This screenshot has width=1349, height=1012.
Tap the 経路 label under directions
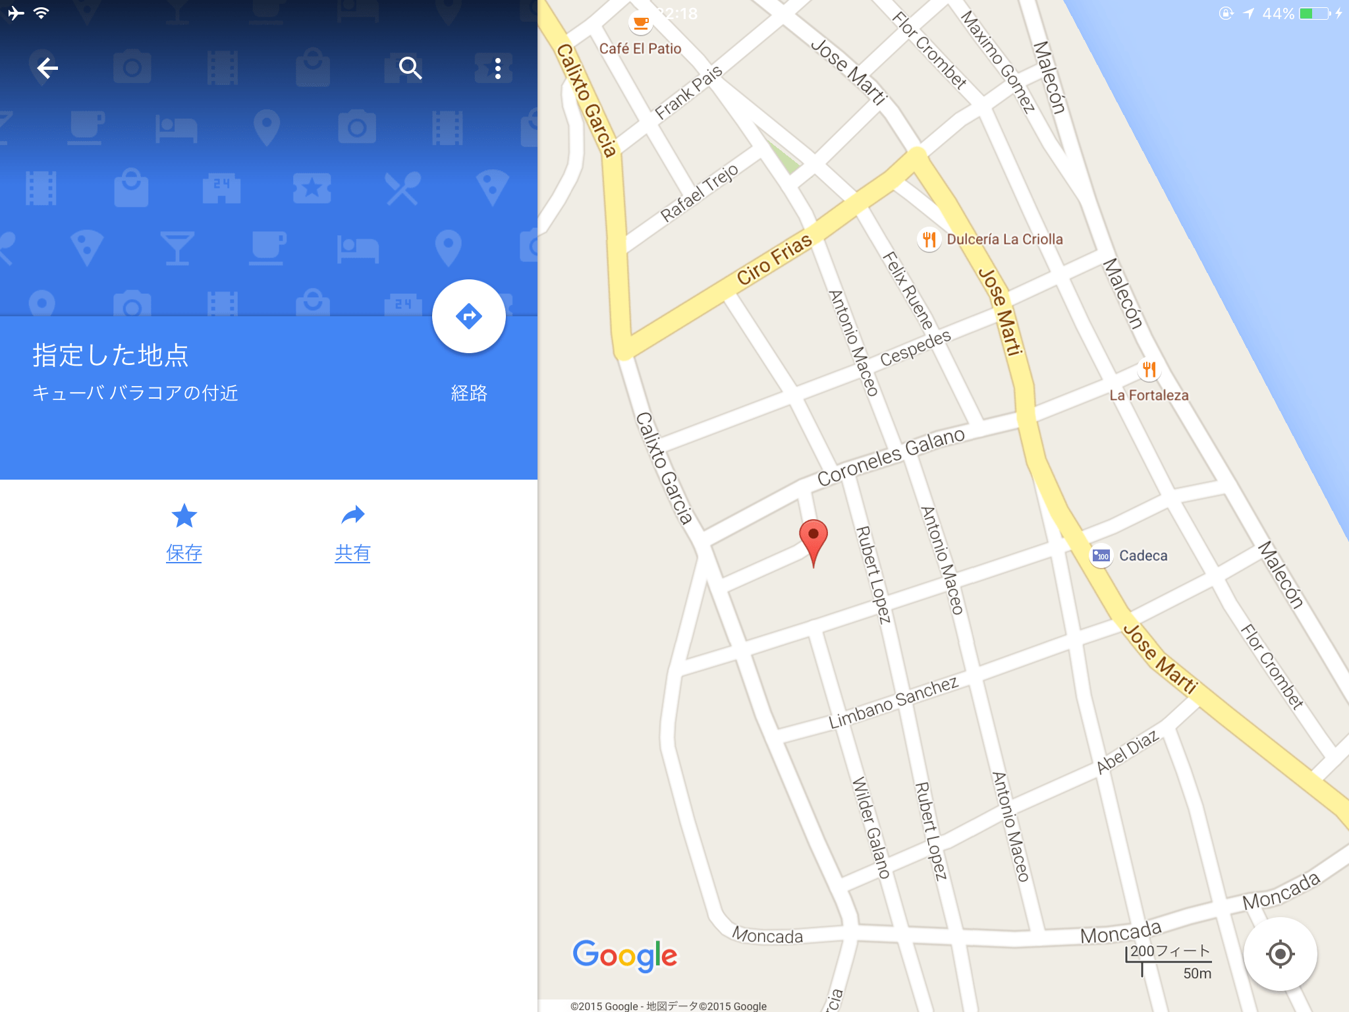(469, 393)
